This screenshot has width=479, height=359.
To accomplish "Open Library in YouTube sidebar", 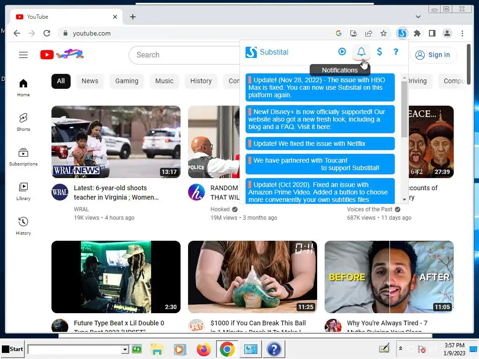I will (x=23, y=191).
